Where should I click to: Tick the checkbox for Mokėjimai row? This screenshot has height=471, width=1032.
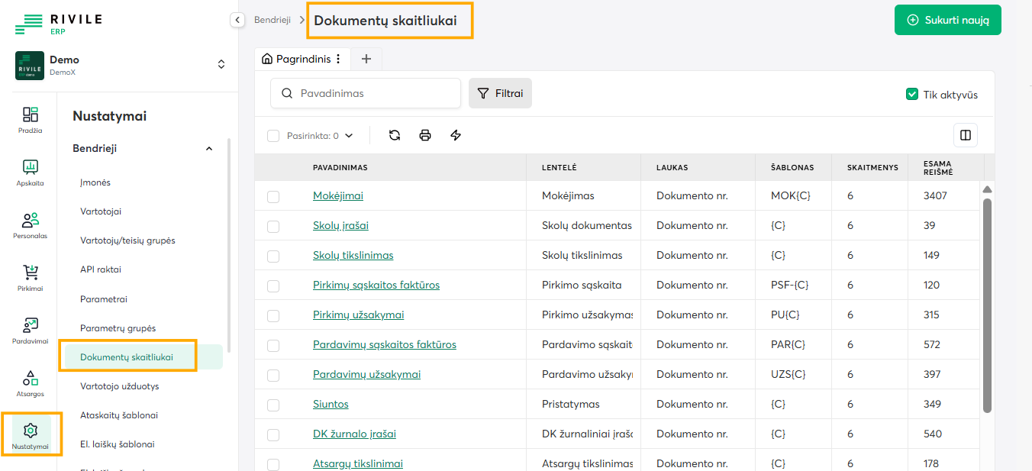click(273, 197)
